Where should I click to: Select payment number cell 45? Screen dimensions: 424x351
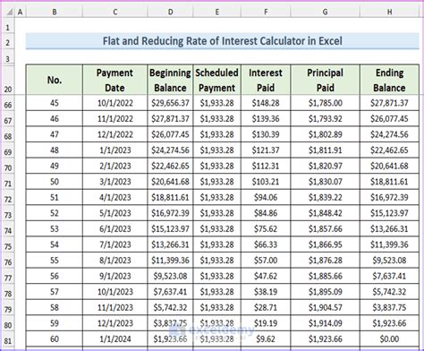point(55,103)
